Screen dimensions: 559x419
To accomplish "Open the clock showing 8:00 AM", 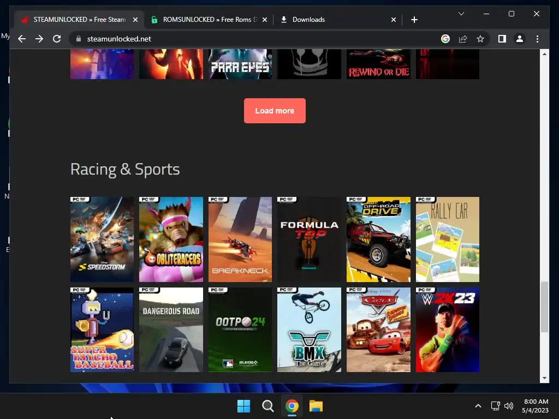I will [536, 406].
